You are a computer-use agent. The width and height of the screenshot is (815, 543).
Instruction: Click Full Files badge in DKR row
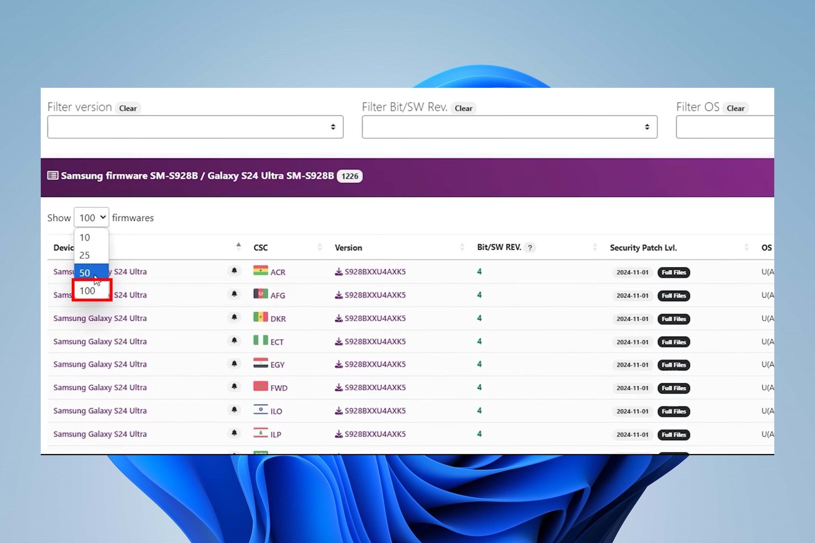[x=674, y=319]
